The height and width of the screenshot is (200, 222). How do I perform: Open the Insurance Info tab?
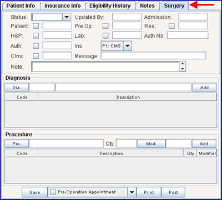click(63, 6)
